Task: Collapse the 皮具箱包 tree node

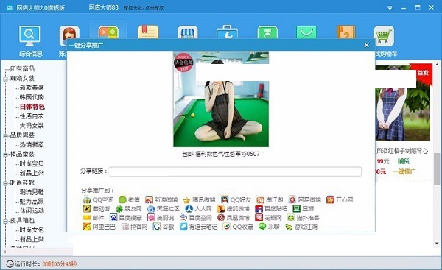Action: [x=5, y=221]
